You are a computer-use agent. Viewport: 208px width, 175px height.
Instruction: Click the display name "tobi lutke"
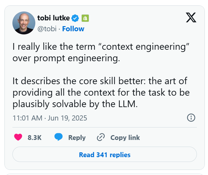(x=53, y=18)
